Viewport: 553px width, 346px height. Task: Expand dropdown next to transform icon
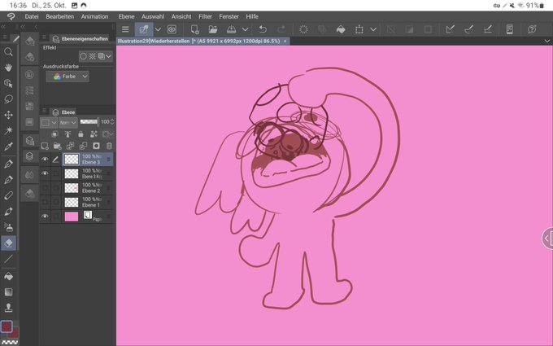tap(373, 29)
